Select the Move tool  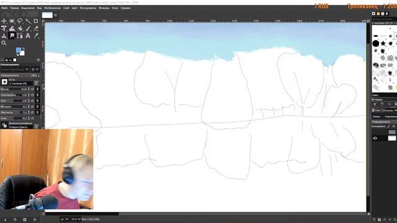4,21
